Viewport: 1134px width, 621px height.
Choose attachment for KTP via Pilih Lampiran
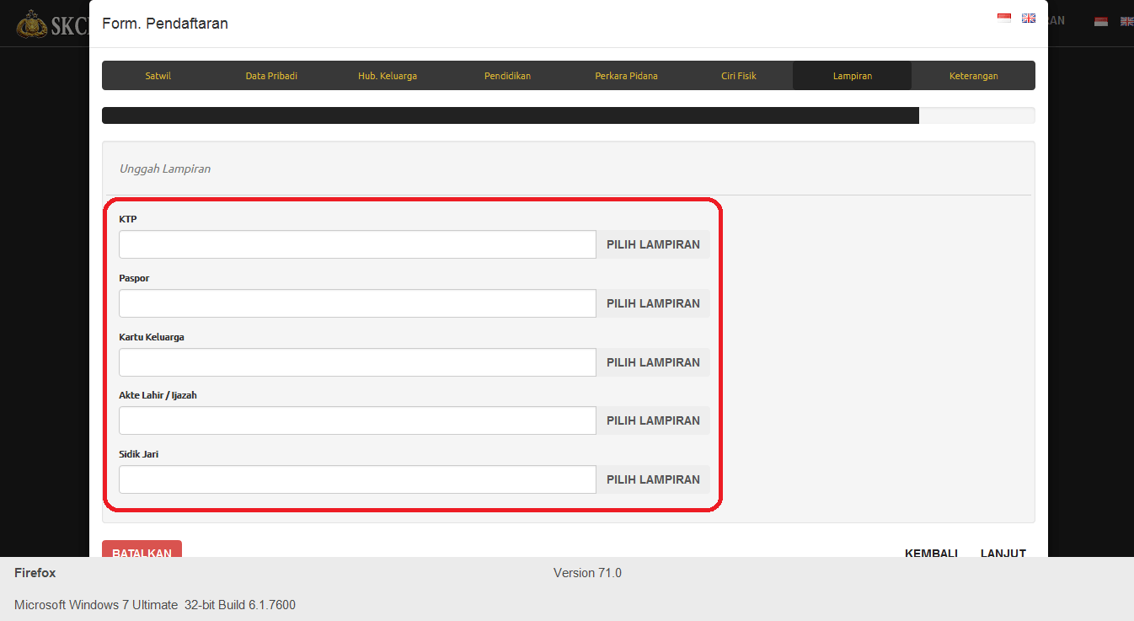[x=653, y=244]
